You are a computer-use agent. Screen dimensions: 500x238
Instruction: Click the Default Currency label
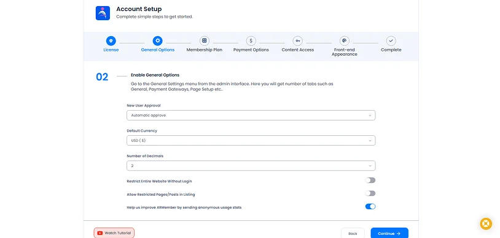[142, 130]
